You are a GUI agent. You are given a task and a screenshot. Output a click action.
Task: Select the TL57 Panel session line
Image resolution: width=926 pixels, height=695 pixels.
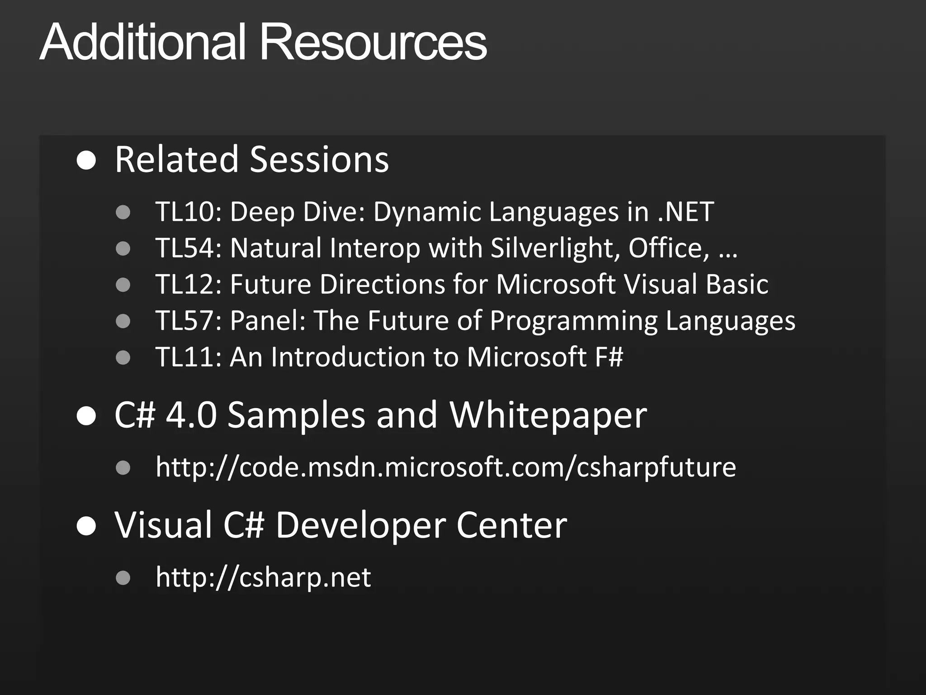point(475,321)
